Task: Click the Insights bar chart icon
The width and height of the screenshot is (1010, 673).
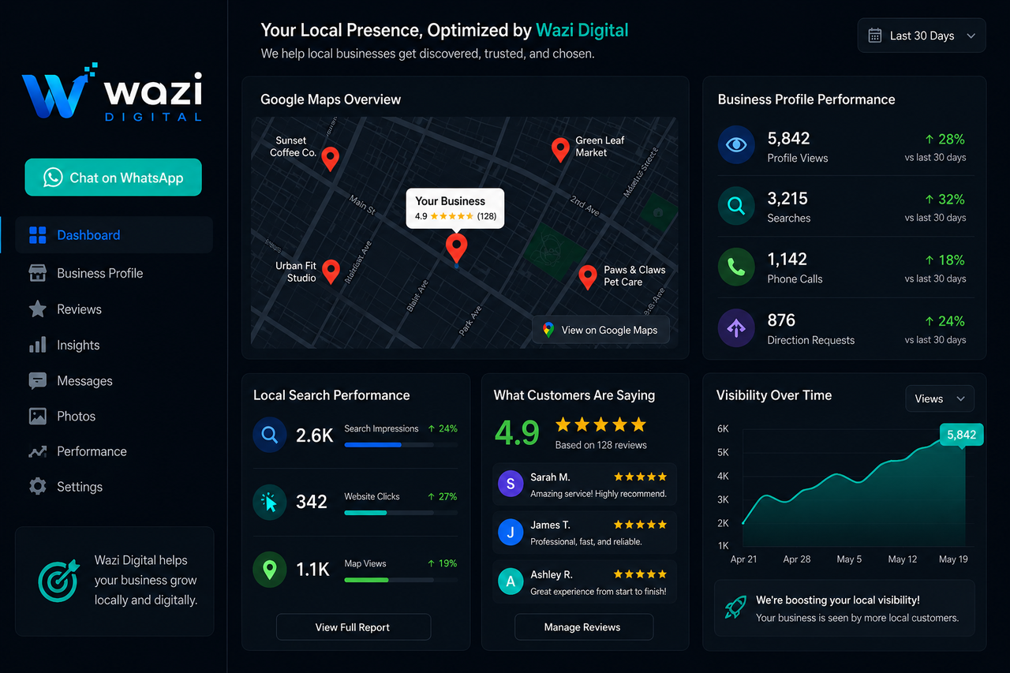Action: pos(37,345)
